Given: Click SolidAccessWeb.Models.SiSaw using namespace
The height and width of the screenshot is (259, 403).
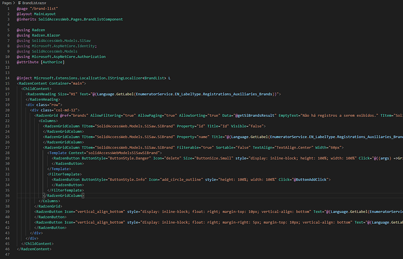Looking at the screenshot, I should pos(61,41).
